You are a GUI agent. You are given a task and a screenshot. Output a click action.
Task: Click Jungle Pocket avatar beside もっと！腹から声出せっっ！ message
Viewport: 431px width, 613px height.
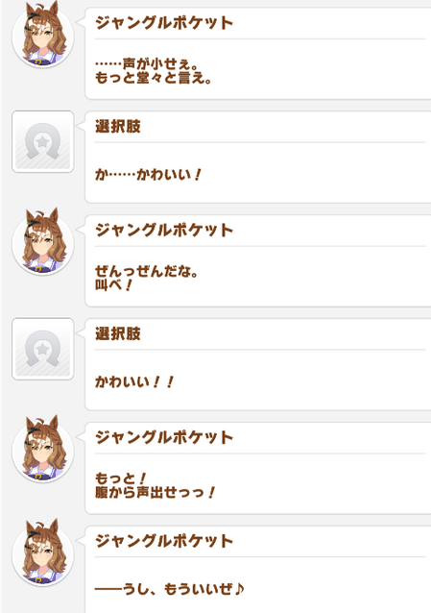point(43,449)
